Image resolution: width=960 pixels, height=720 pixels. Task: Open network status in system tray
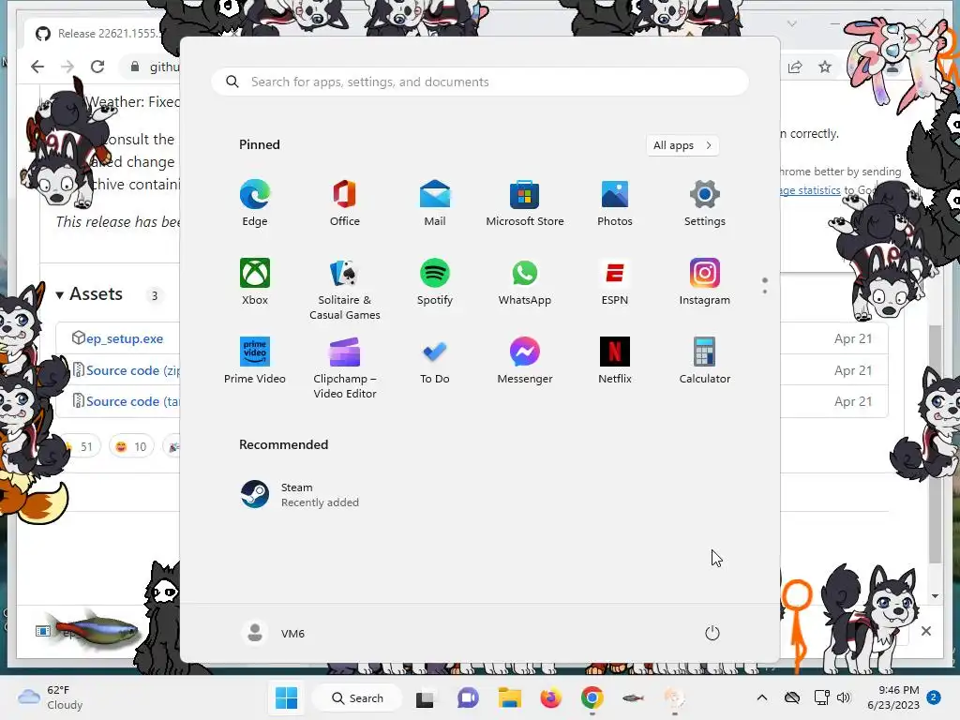pos(821,697)
